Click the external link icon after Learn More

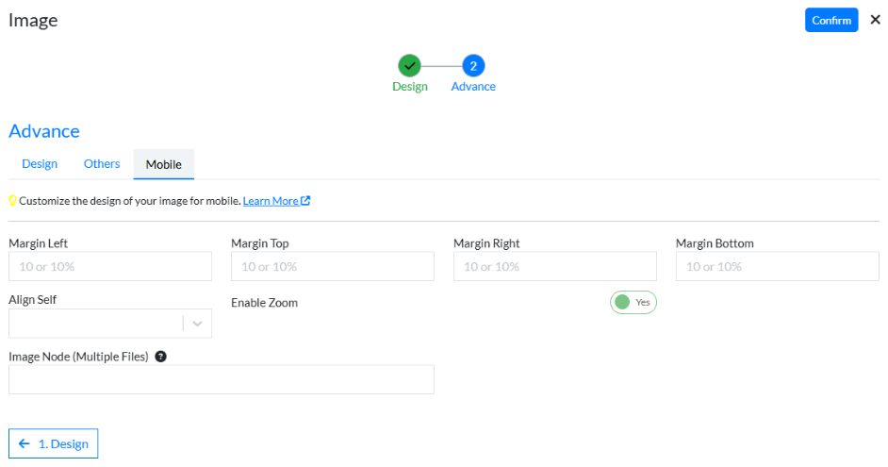point(305,201)
